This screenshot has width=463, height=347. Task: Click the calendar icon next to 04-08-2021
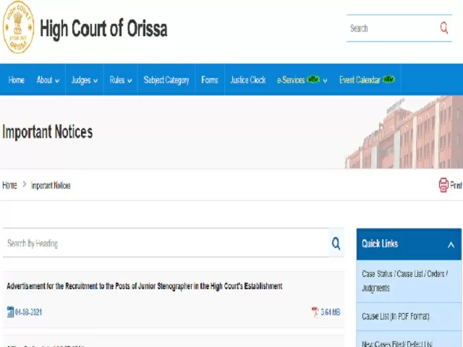click(x=10, y=312)
